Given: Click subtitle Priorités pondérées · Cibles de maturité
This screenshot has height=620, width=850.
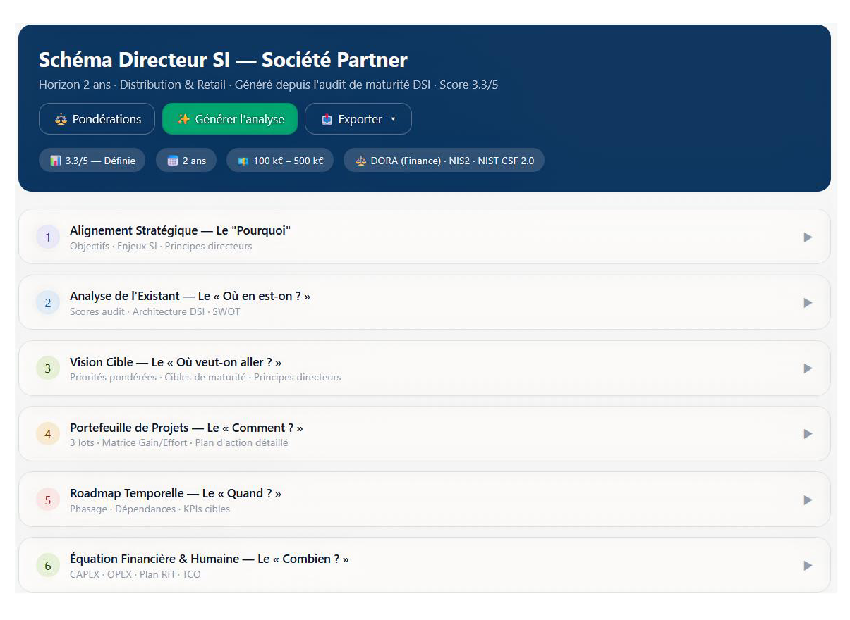Looking at the screenshot, I should pyautogui.click(x=205, y=377).
